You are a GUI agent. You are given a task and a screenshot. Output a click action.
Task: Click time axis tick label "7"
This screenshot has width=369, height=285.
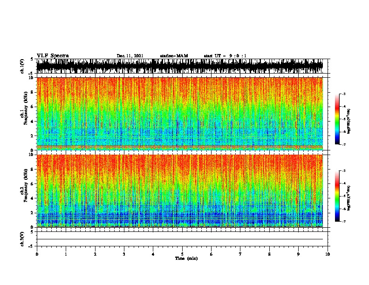(240, 254)
